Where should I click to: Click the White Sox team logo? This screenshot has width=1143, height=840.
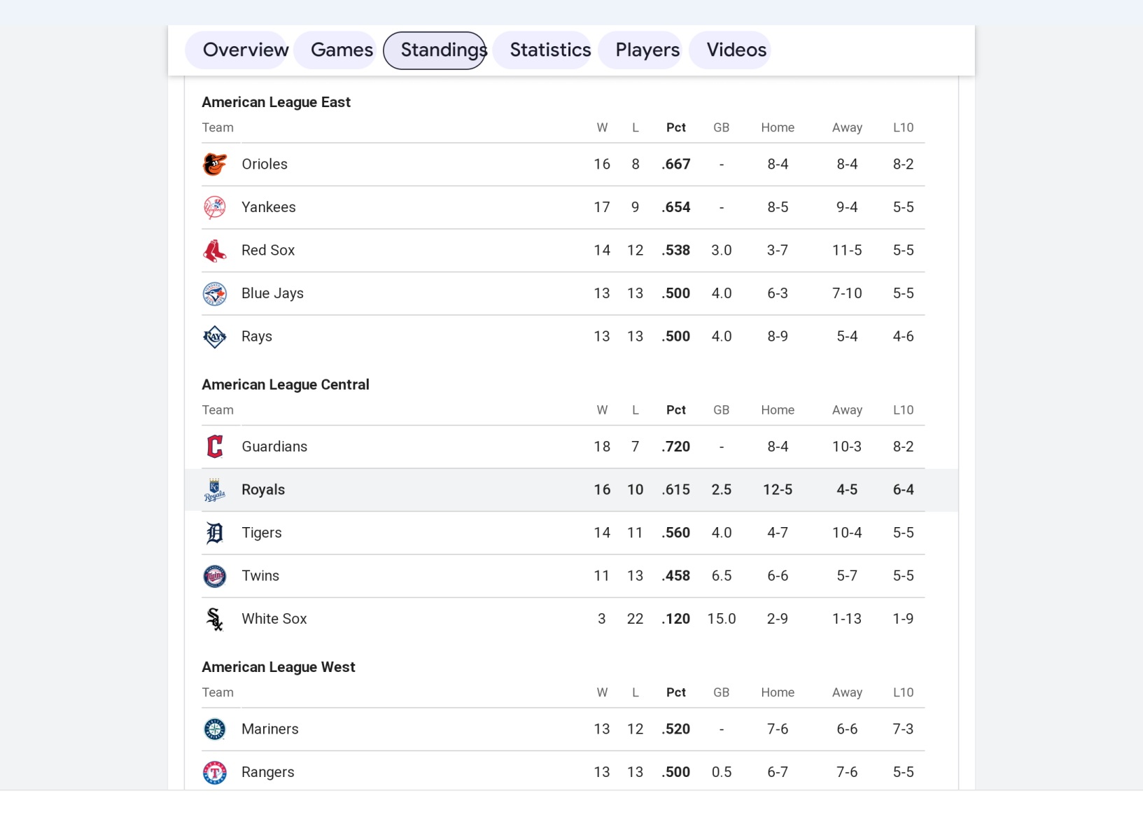tap(215, 619)
